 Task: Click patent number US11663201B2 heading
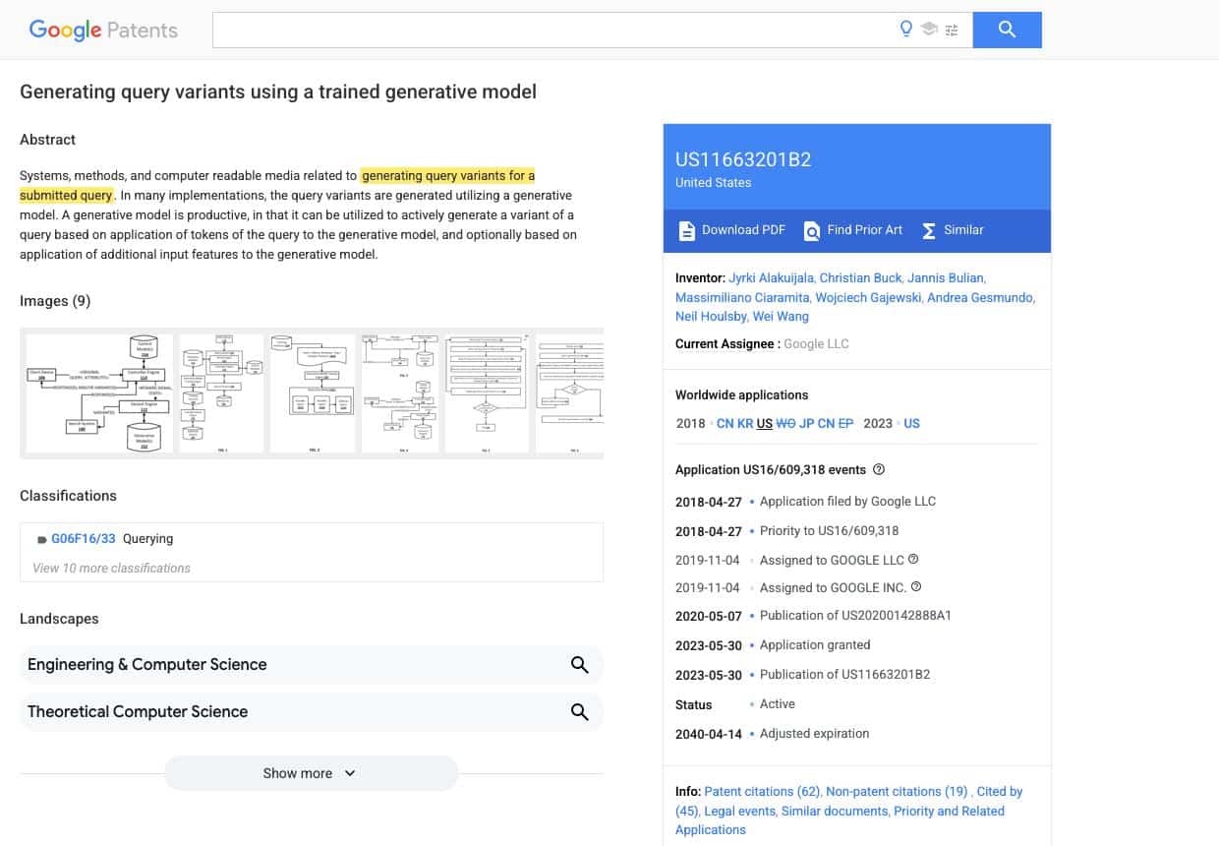point(743,159)
